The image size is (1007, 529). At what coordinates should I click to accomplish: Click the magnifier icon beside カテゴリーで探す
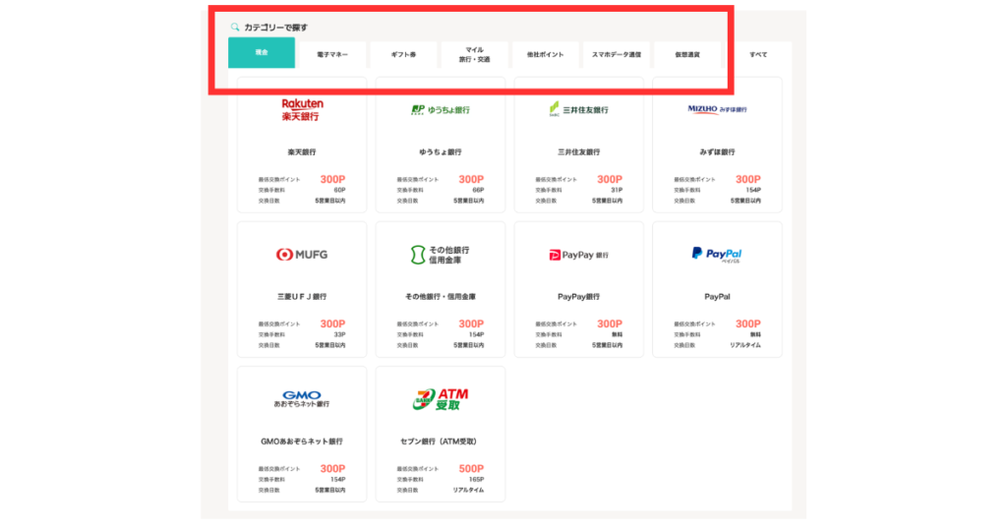pyautogui.click(x=235, y=27)
